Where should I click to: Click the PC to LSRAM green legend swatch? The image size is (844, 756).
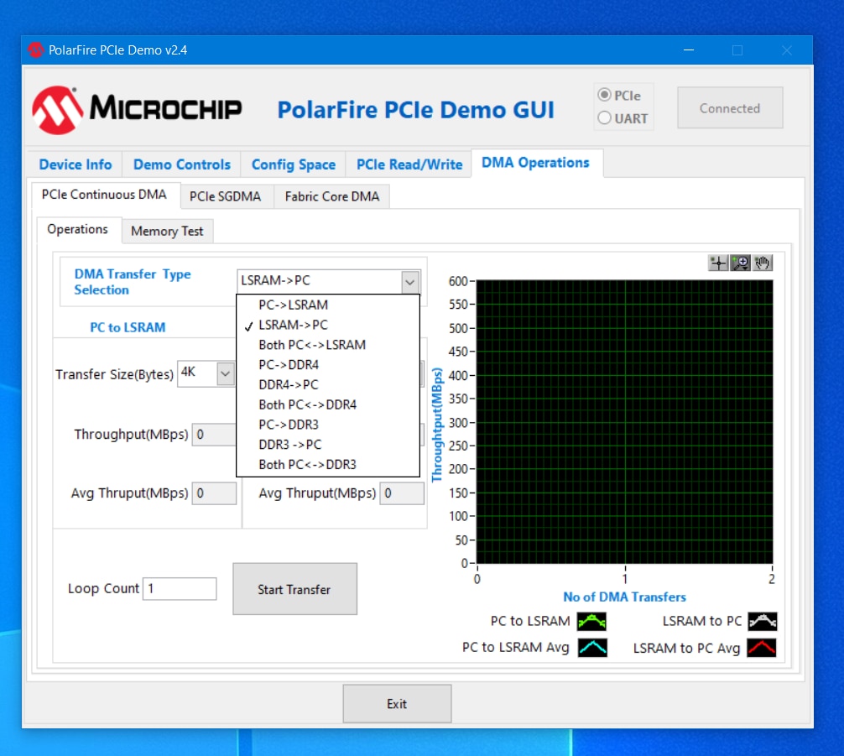click(591, 622)
